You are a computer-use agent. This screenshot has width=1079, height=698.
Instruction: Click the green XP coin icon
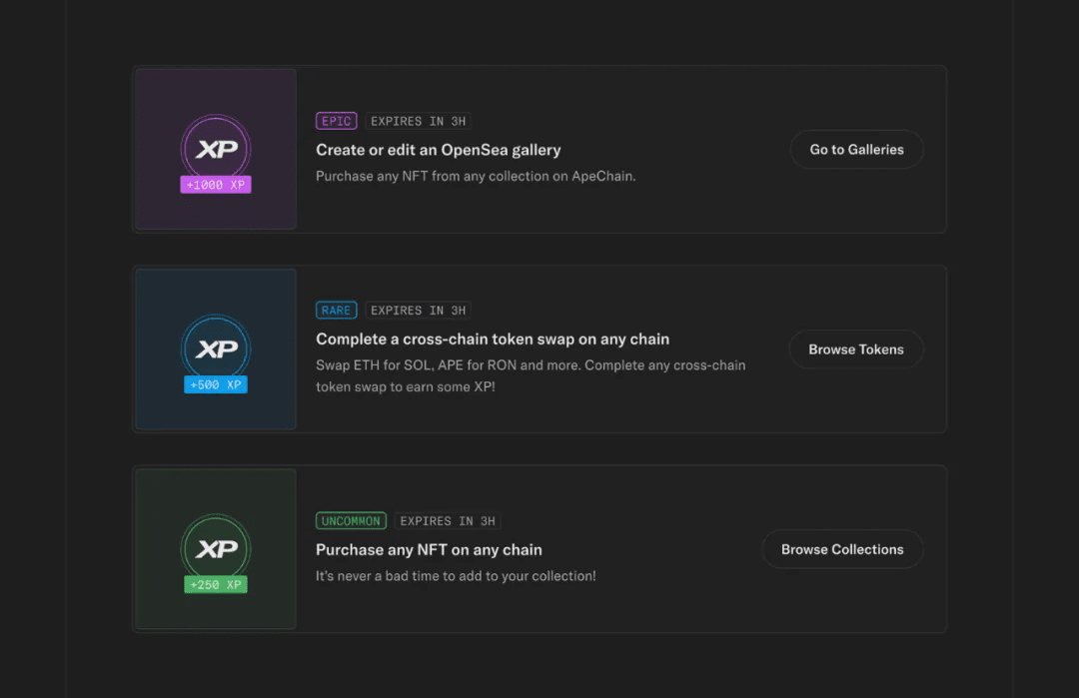pos(216,547)
